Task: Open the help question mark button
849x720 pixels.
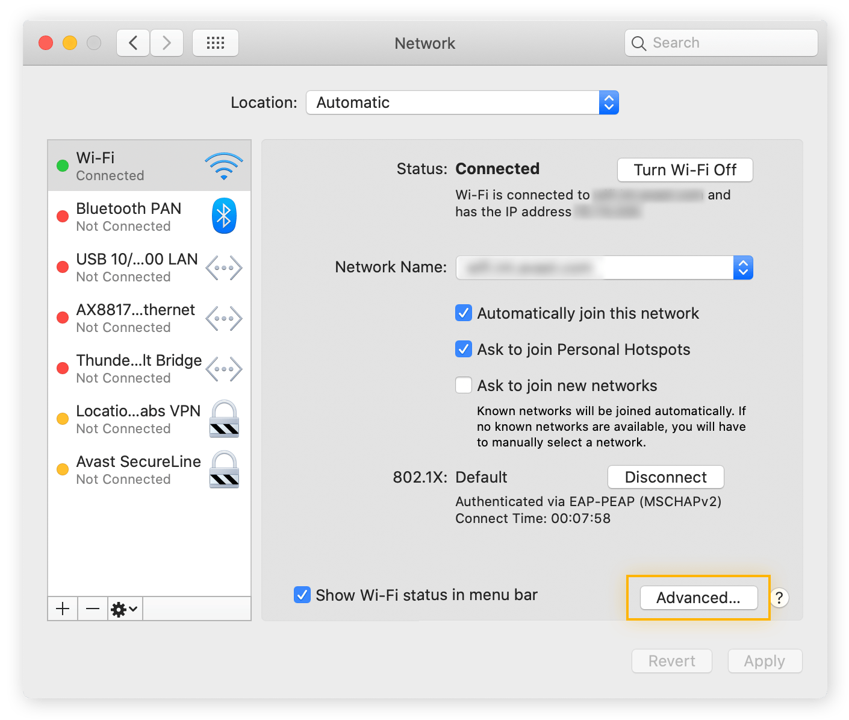Action: tap(779, 598)
